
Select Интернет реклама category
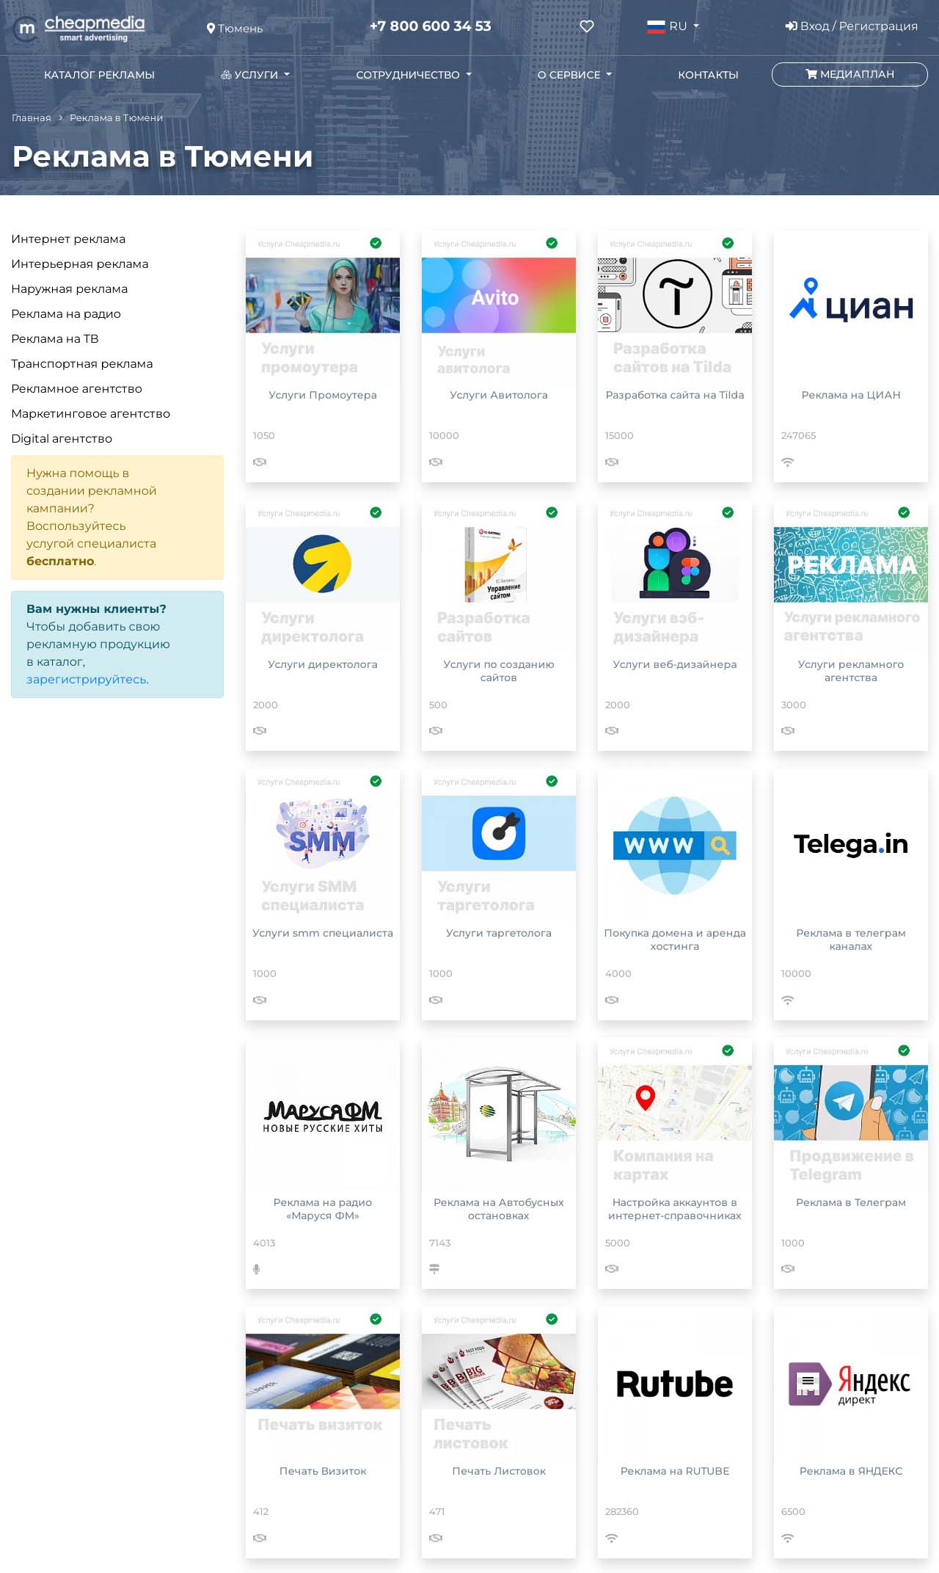68,239
